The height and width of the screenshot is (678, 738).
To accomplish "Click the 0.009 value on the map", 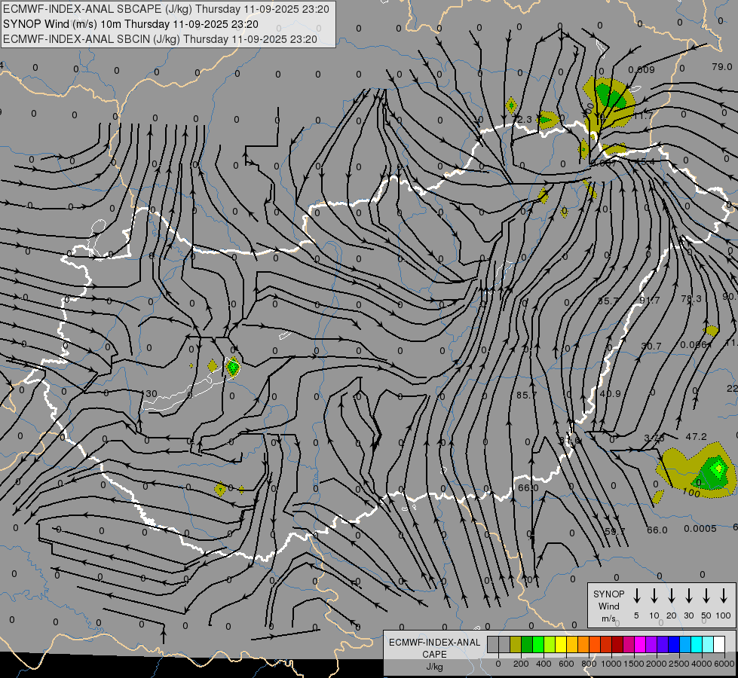I will (642, 69).
